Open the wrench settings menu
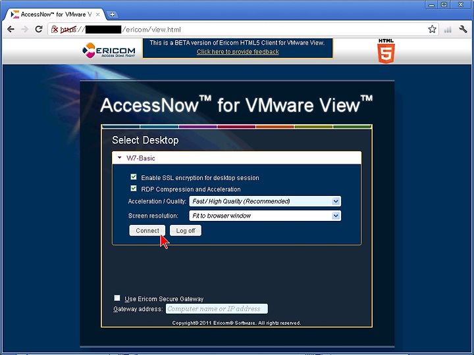Viewport: 474px width, 355px height. [463, 30]
